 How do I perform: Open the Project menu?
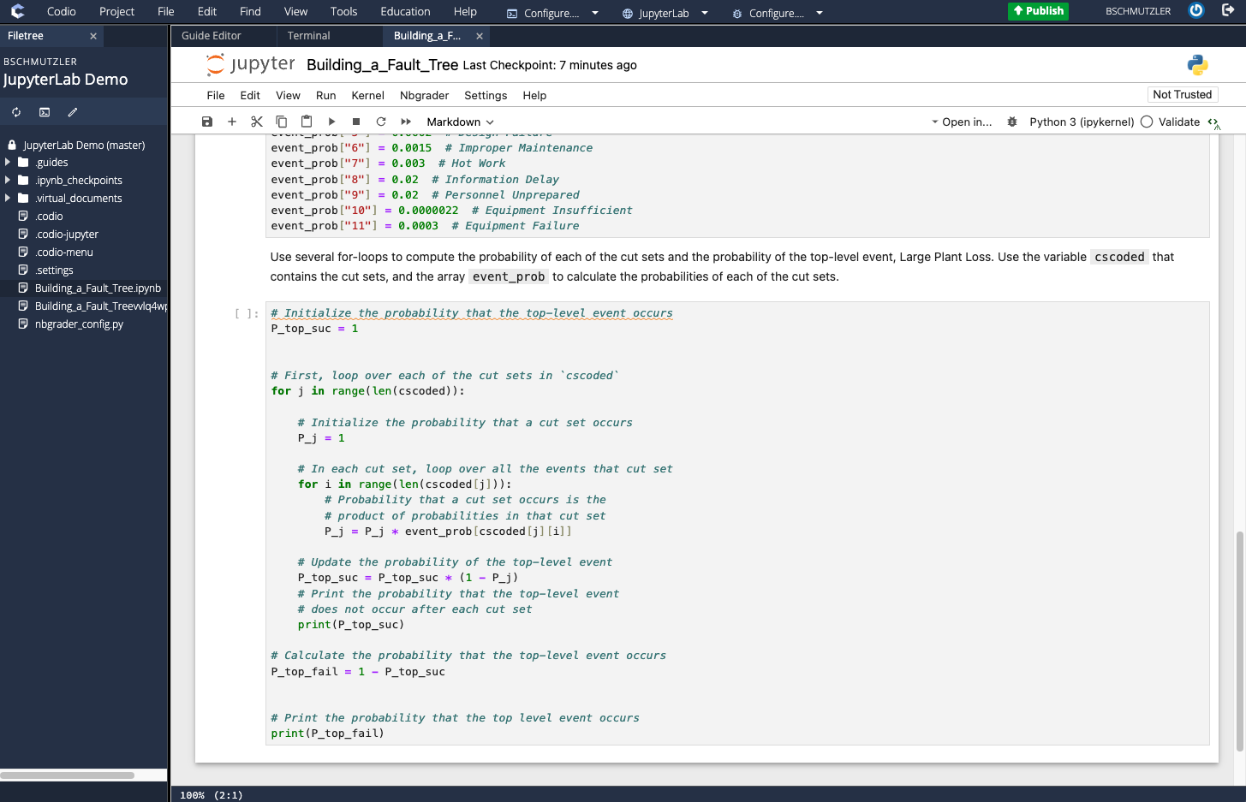pos(116,11)
